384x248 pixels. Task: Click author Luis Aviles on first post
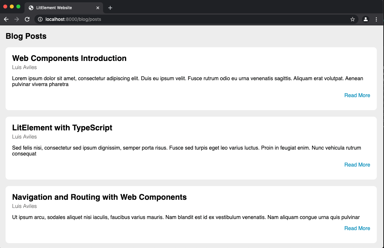(24, 67)
